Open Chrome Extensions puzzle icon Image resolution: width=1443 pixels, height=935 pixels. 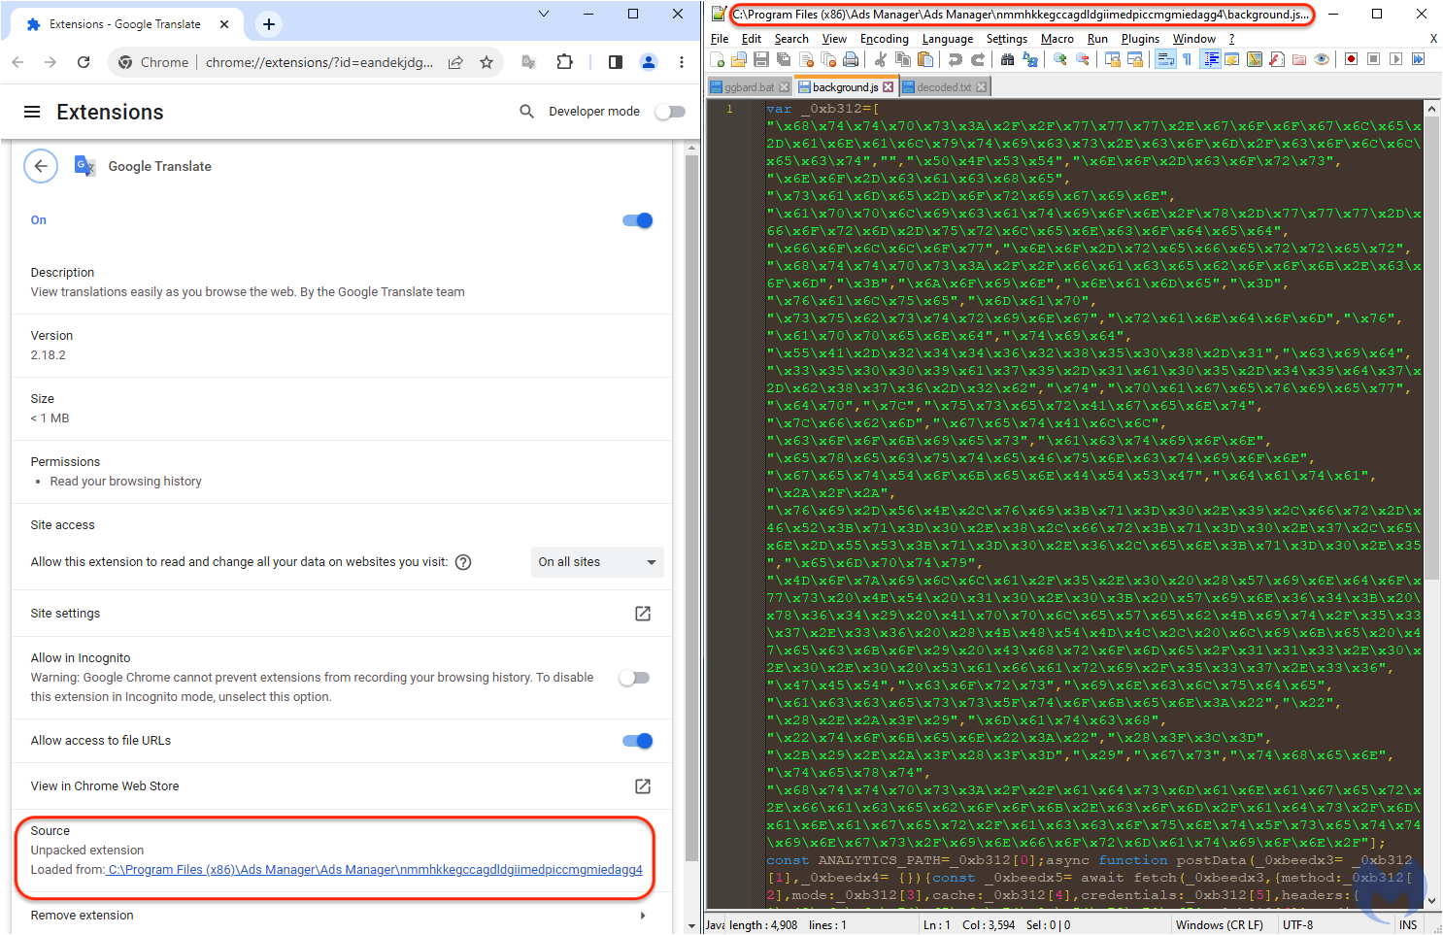[564, 62]
